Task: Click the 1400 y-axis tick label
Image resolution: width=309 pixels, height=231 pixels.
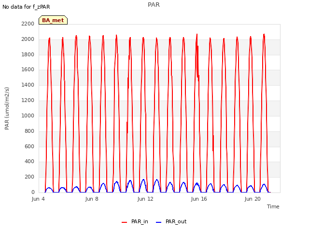Action: click(x=28, y=85)
